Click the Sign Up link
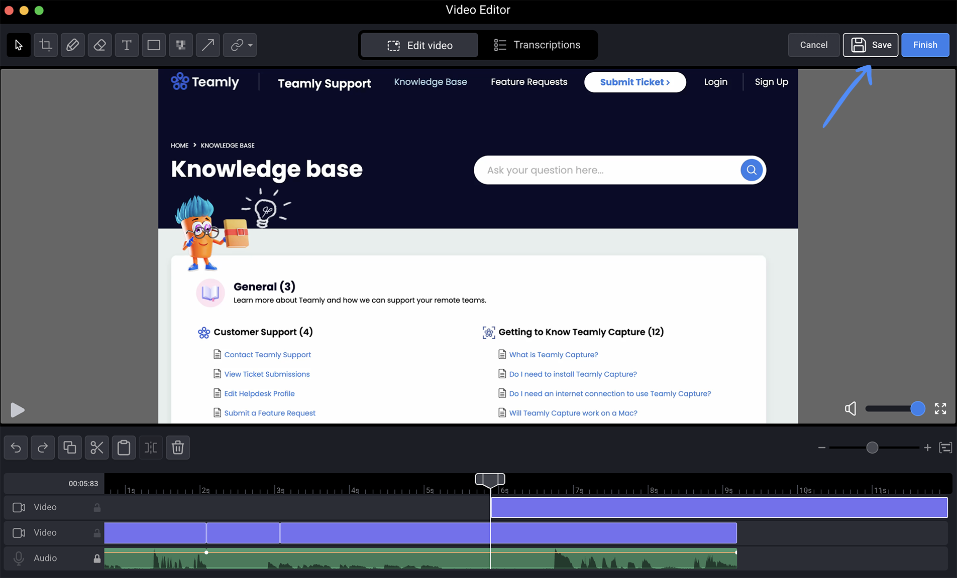The width and height of the screenshot is (957, 578). (x=771, y=82)
